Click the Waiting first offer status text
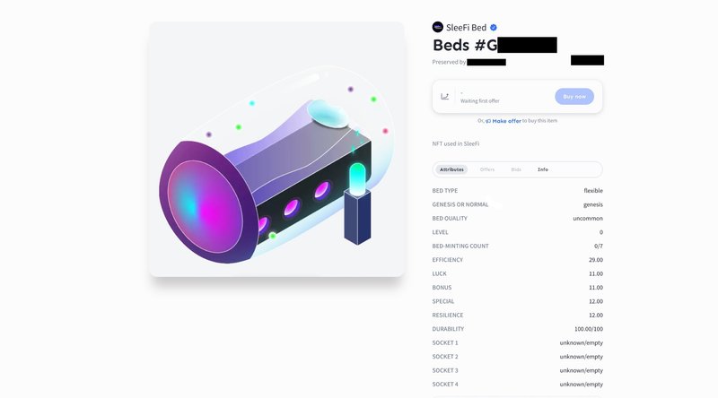The height and width of the screenshot is (398, 718). tap(480, 101)
